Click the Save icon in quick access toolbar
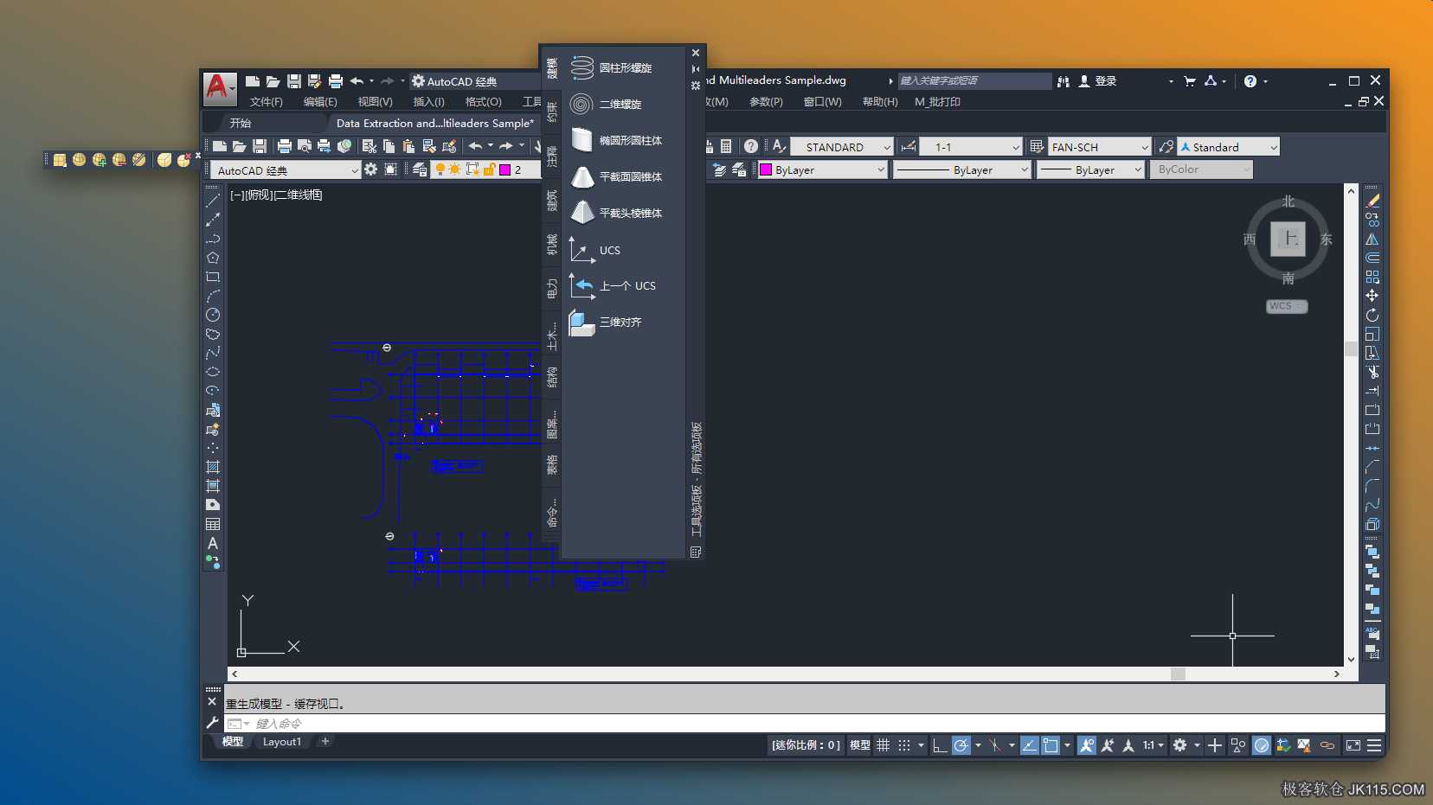The image size is (1433, 805). coord(294,80)
